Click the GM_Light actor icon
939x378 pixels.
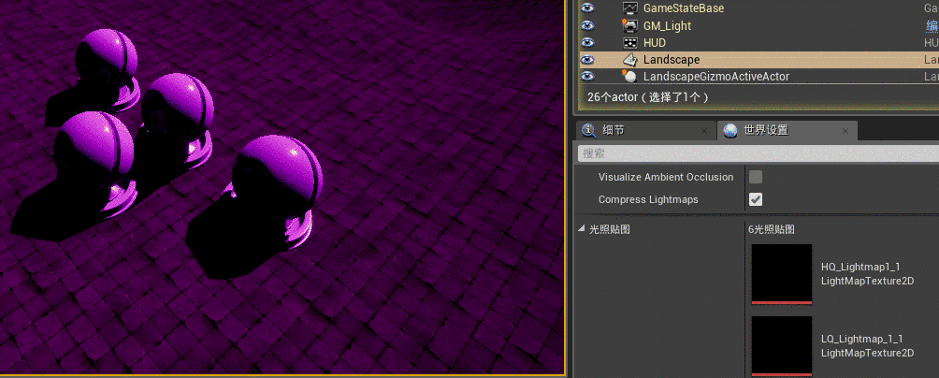[630, 26]
